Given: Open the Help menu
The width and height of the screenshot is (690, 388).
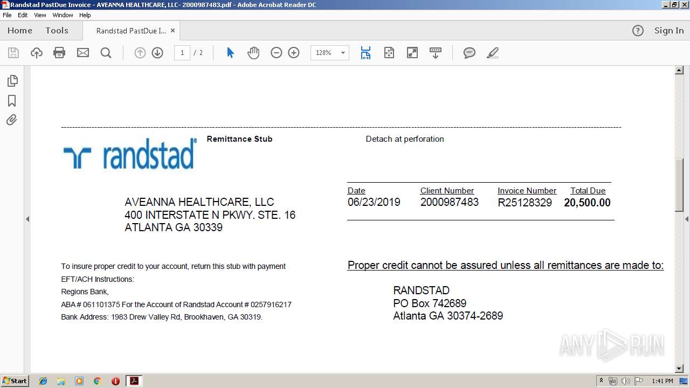Looking at the screenshot, I should [85, 15].
